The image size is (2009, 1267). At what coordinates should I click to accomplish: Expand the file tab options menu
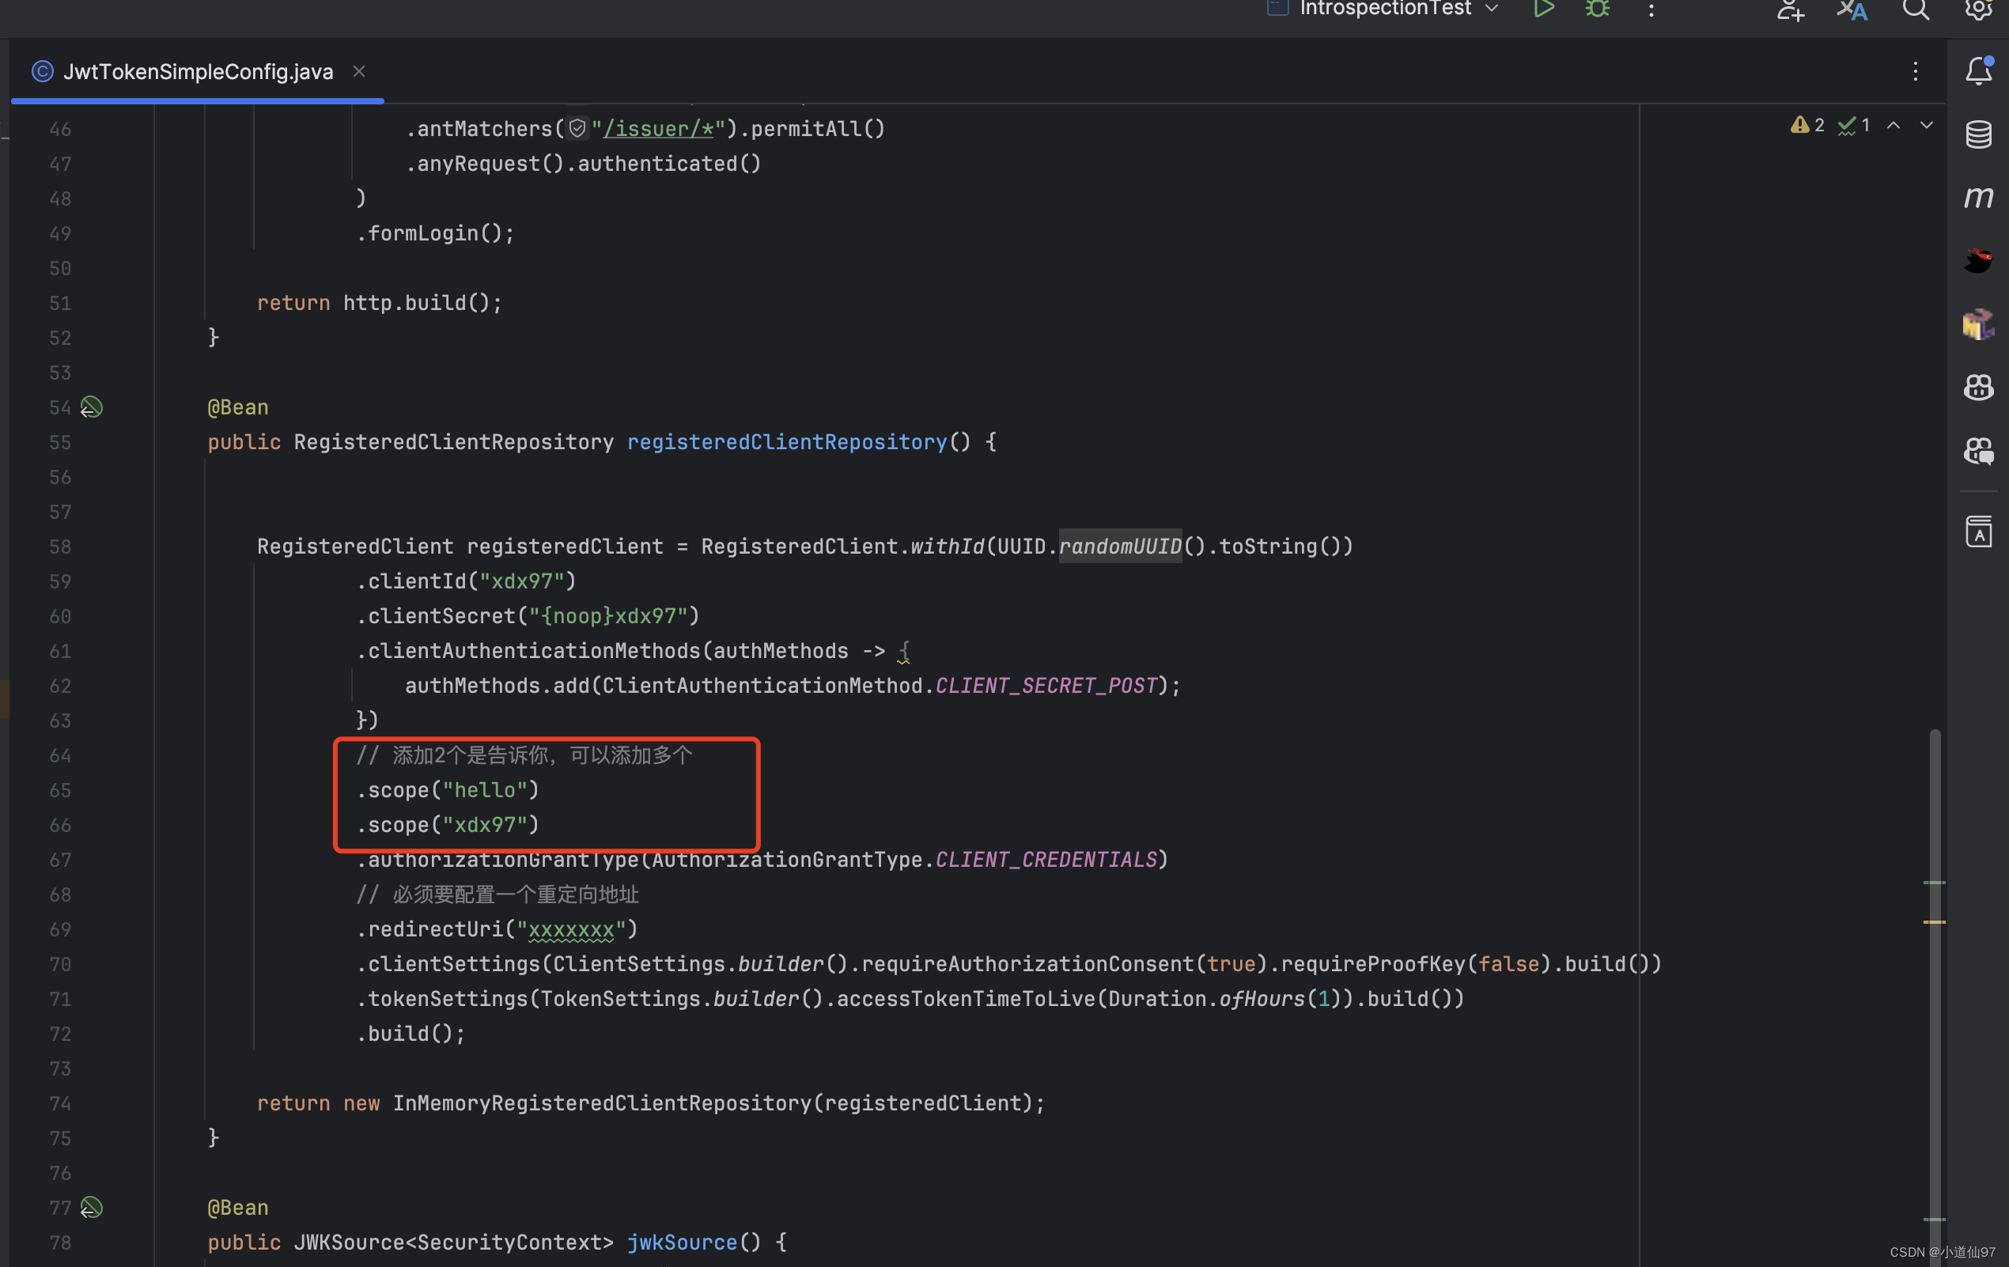pos(1916,71)
